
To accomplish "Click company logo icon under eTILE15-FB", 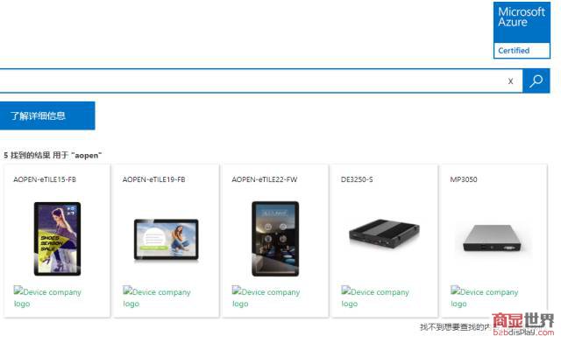I will click(18, 290).
